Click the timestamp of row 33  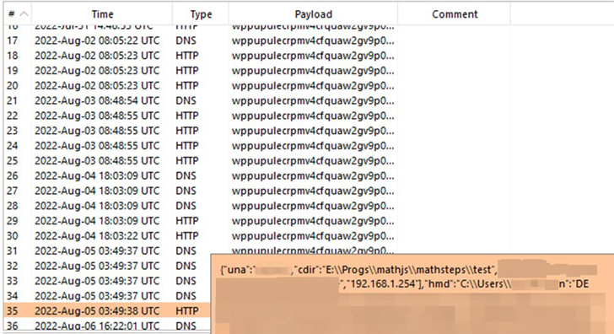click(x=97, y=281)
